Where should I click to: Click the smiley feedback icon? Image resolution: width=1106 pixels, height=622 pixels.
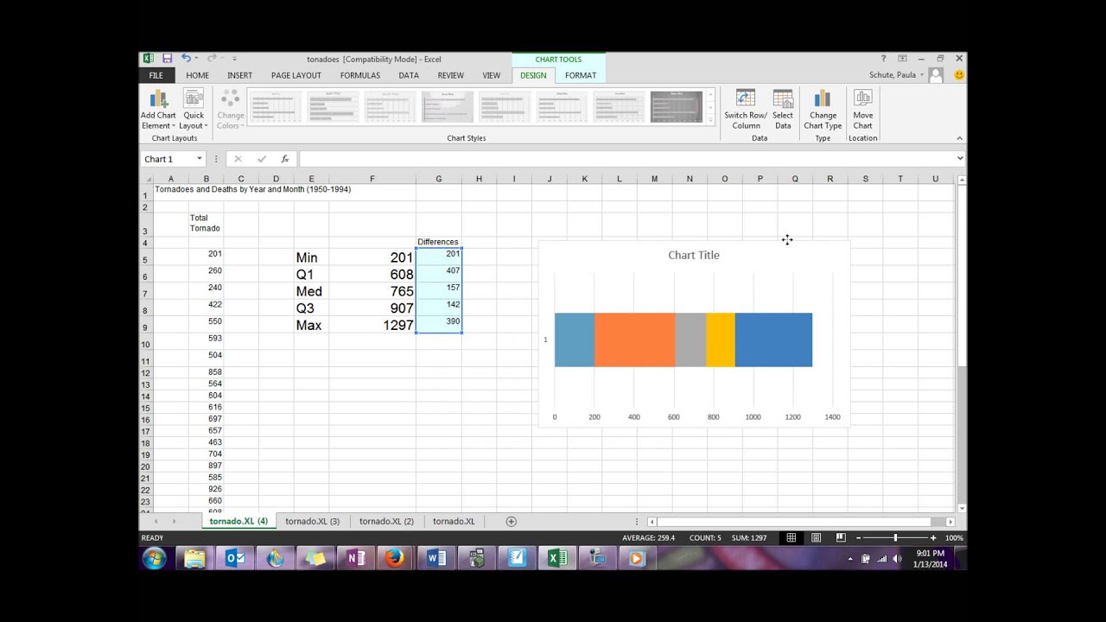958,75
